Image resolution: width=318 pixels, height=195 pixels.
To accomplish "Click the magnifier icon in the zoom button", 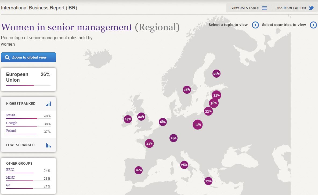I will click(x=7, y=57).
